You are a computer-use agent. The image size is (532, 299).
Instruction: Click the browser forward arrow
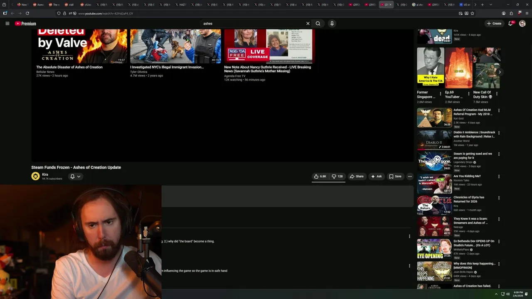click(x=20, y=13)
